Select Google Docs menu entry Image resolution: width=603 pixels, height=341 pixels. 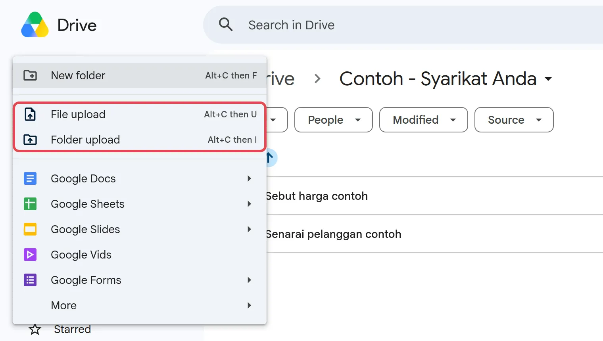(x=140, y=178)
